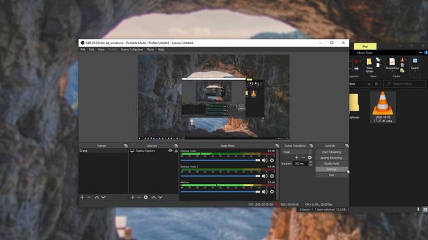Viewport: 428px width, 240px height.
Task: Decrease the transition Duration with down arrow
Action: (310, 165)
